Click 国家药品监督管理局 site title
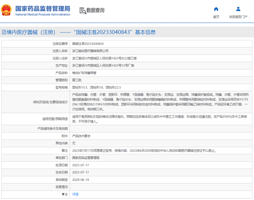The height and width of the screenshot is (200, 254). tap(43, 9)
